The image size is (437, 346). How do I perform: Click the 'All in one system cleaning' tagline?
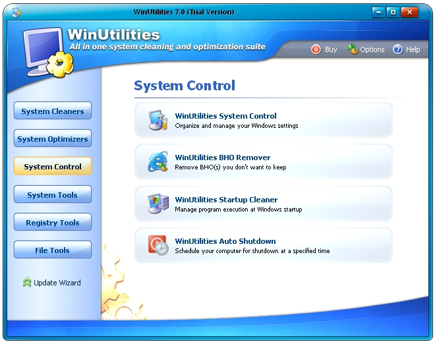[167, 47]
